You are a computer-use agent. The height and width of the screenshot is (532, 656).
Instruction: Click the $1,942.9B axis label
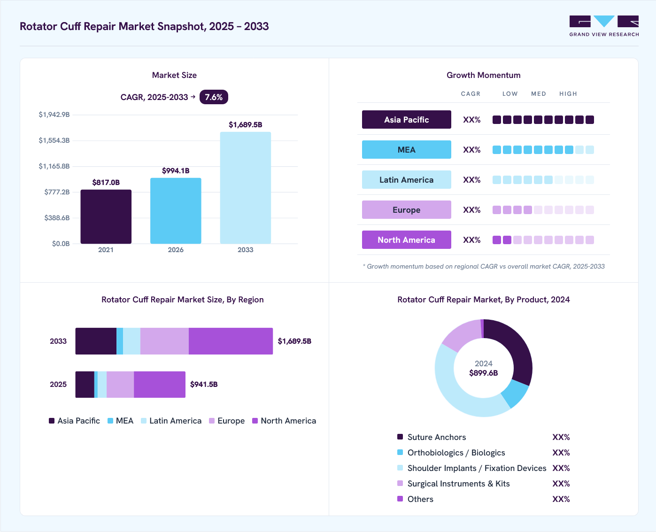(x=54, y=115)
